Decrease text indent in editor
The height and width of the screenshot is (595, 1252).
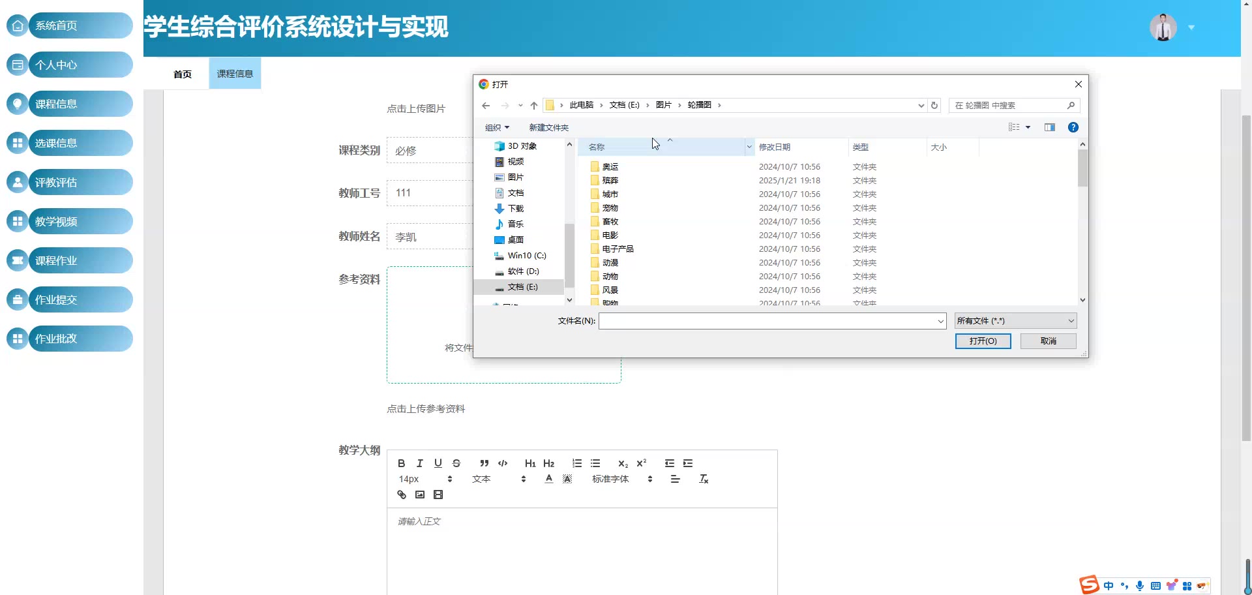tap(670, 463)
